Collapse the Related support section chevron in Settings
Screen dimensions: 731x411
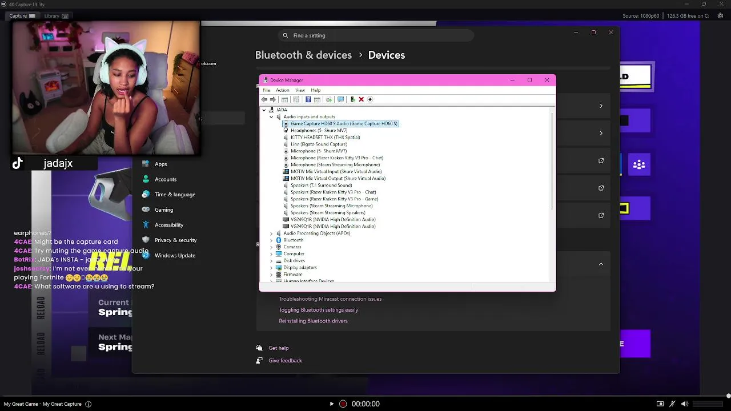tap(601, 264)
